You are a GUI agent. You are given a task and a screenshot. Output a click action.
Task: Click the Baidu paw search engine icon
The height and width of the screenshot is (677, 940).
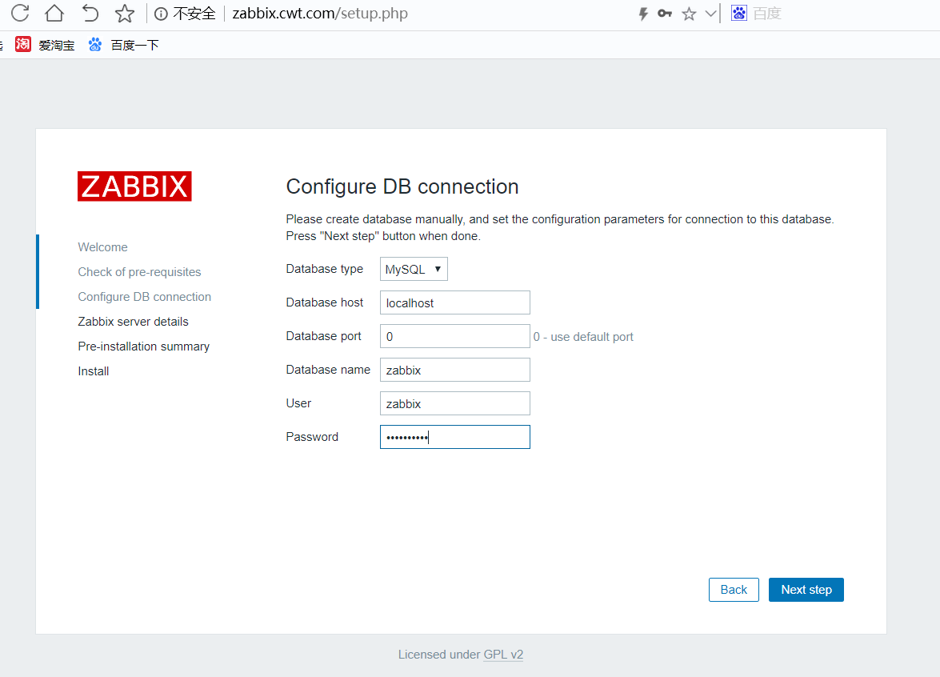739,13
